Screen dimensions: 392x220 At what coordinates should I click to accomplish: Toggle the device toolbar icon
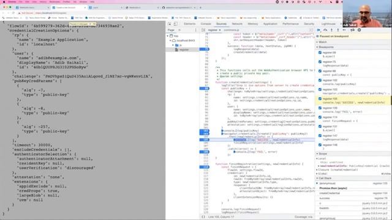(x=176, y=24)
